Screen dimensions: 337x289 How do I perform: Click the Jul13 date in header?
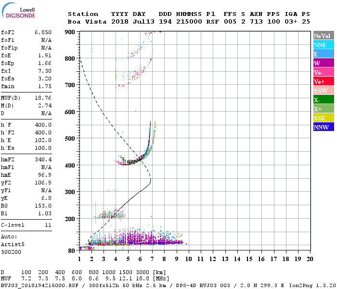pyautogui.click(x=143, y=22)
